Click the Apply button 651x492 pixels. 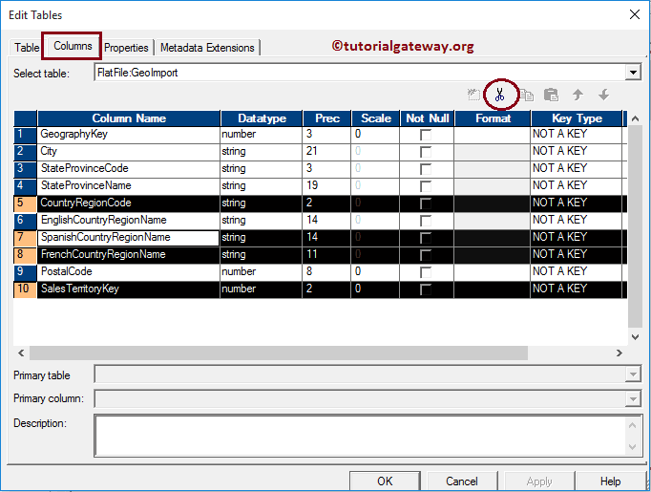539,481
